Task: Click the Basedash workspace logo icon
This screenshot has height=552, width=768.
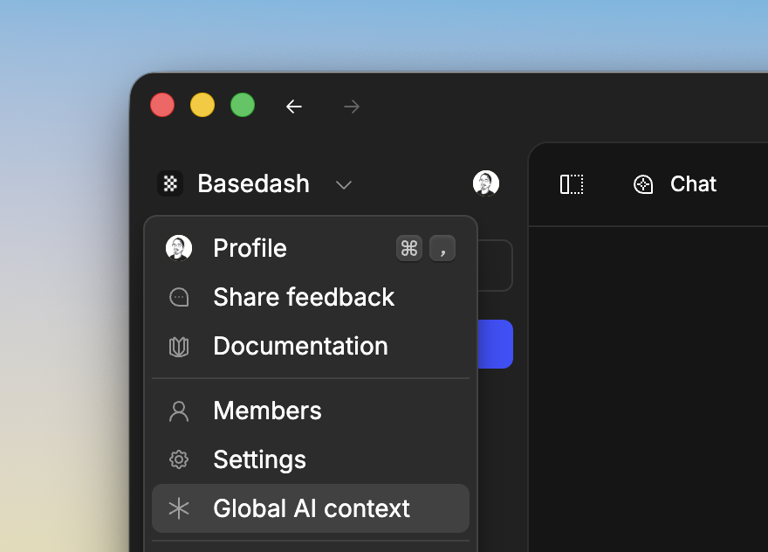Action: (169, 183)
